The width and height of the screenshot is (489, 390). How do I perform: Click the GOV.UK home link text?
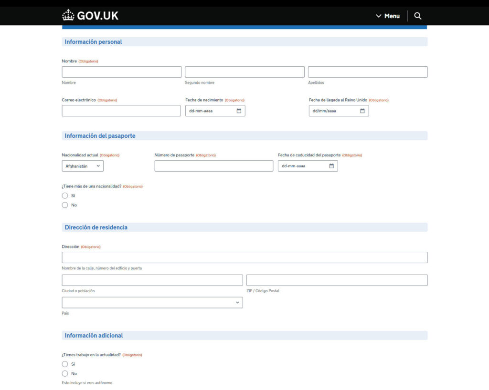coord(97,15)
